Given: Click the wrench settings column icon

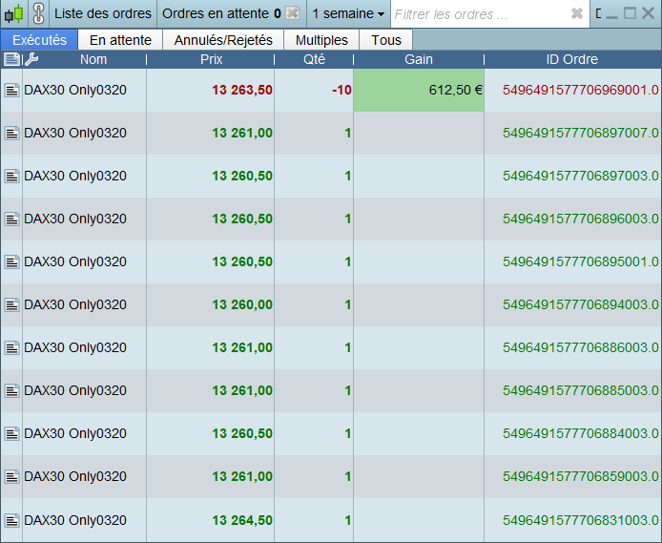Looking at the screenshot, I should (31, 59).
